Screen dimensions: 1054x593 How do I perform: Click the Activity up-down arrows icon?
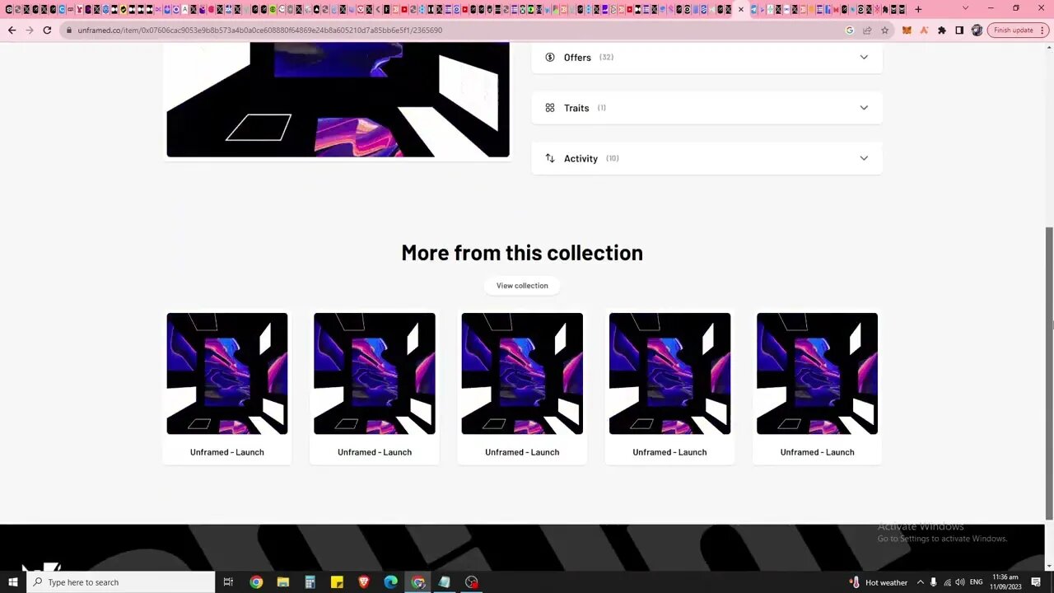(550, 158)
